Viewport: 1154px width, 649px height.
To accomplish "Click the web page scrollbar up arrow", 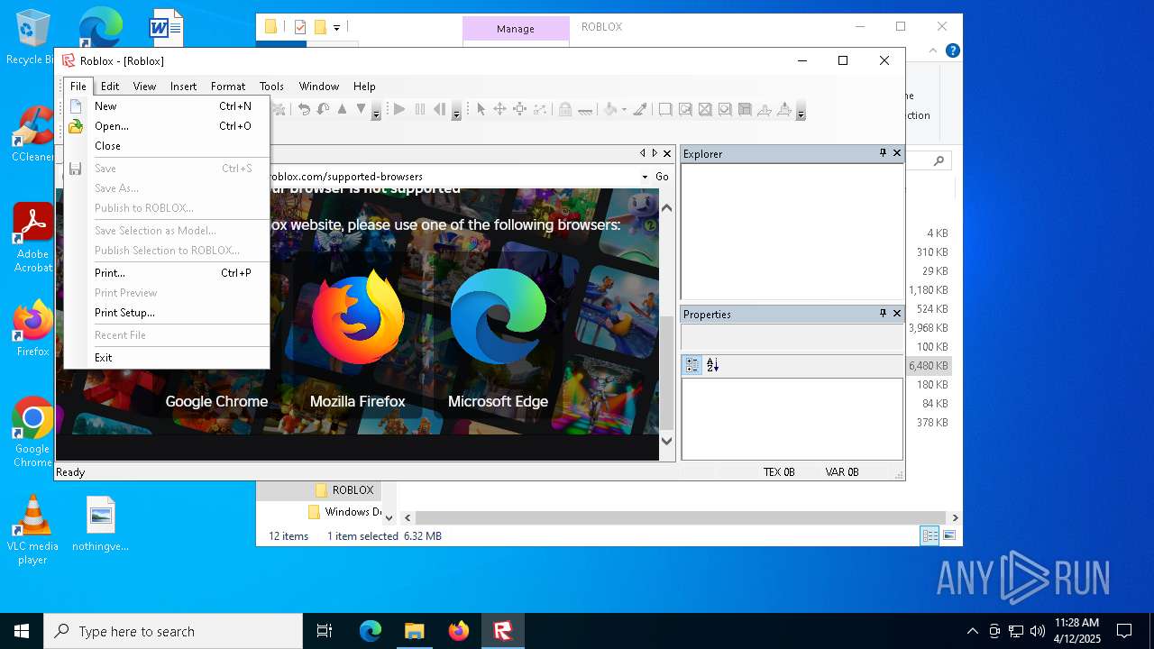I will click(x=666, y=207).
